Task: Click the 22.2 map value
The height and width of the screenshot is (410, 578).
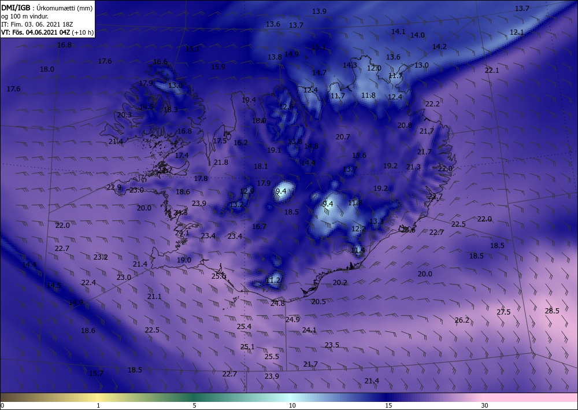Action: click(x=432, y=104)
